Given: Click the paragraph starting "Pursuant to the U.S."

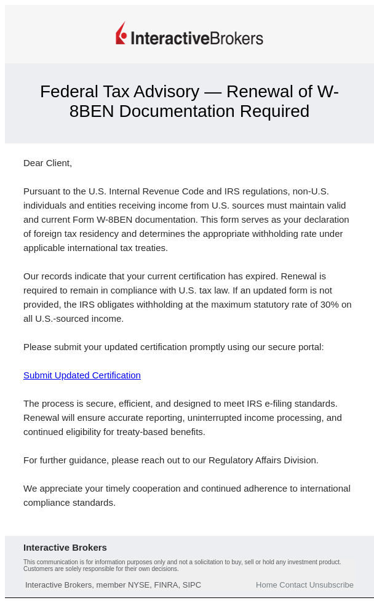Looking at the screenshot, I should [185, 220].
